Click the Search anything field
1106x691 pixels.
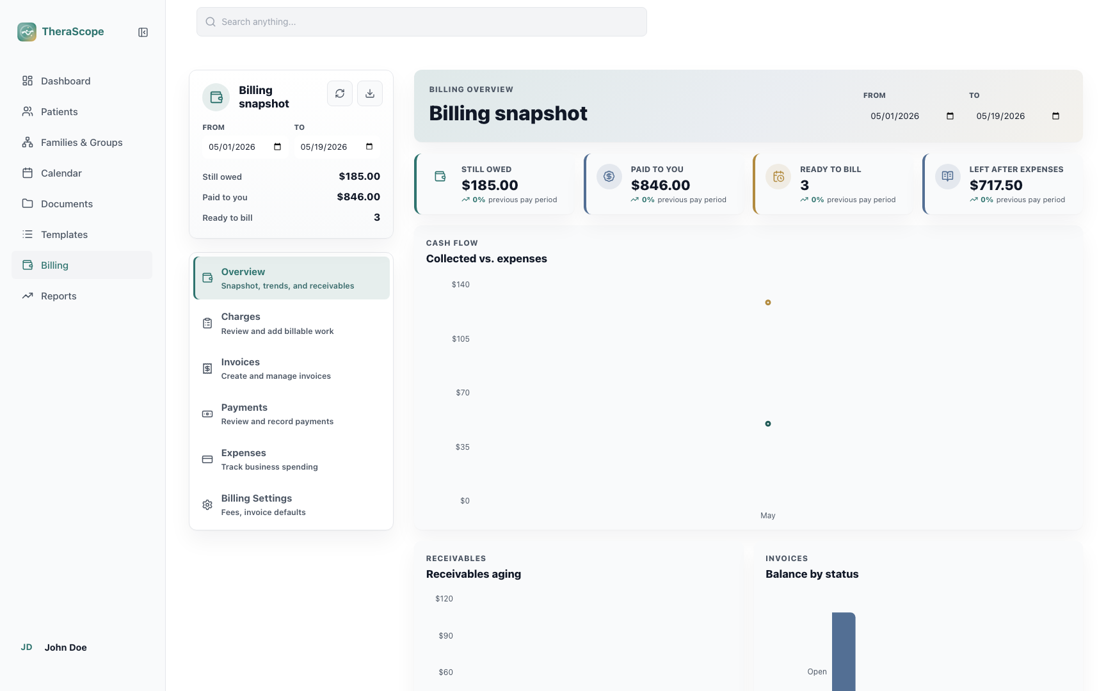[422, 22]
